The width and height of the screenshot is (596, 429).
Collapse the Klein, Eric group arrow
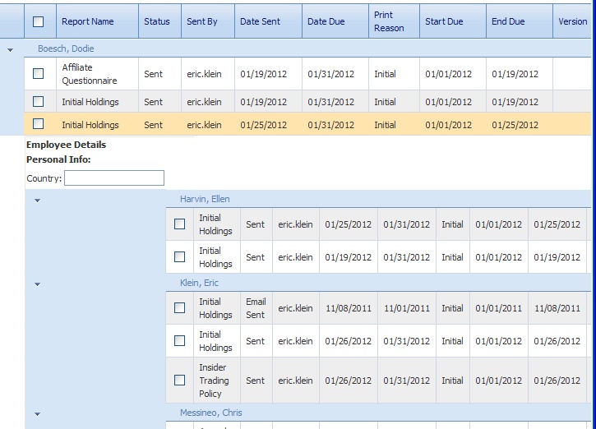(37, 284)
